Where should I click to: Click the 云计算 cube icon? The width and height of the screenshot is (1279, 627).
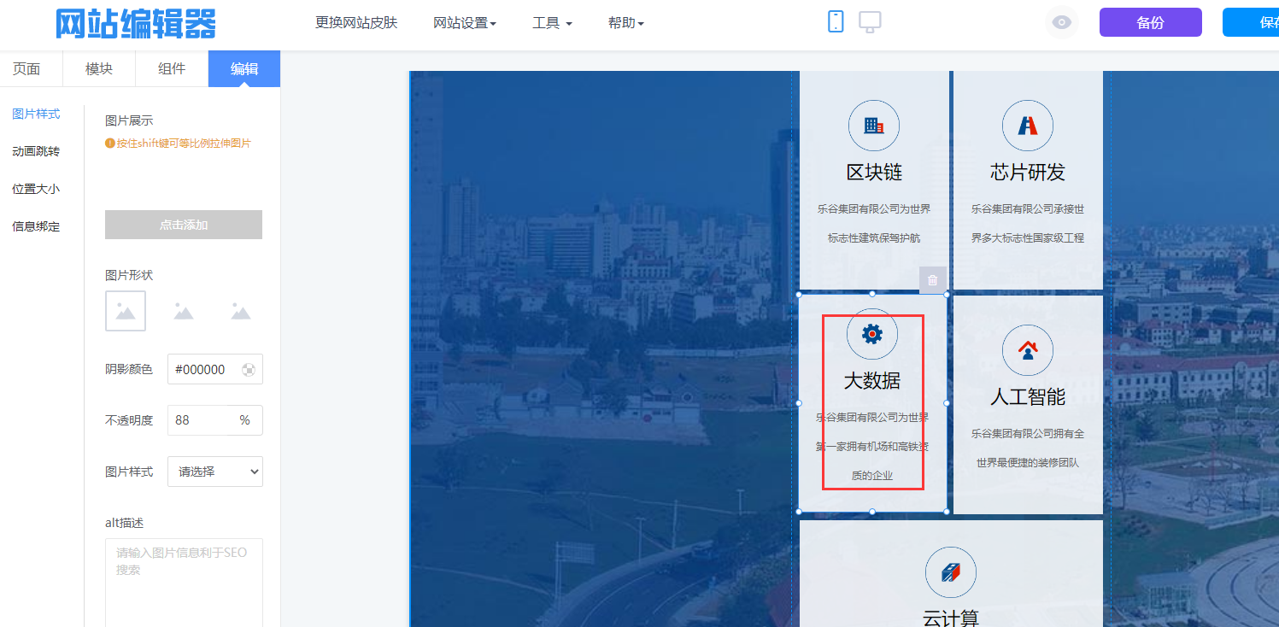point(950,572)
